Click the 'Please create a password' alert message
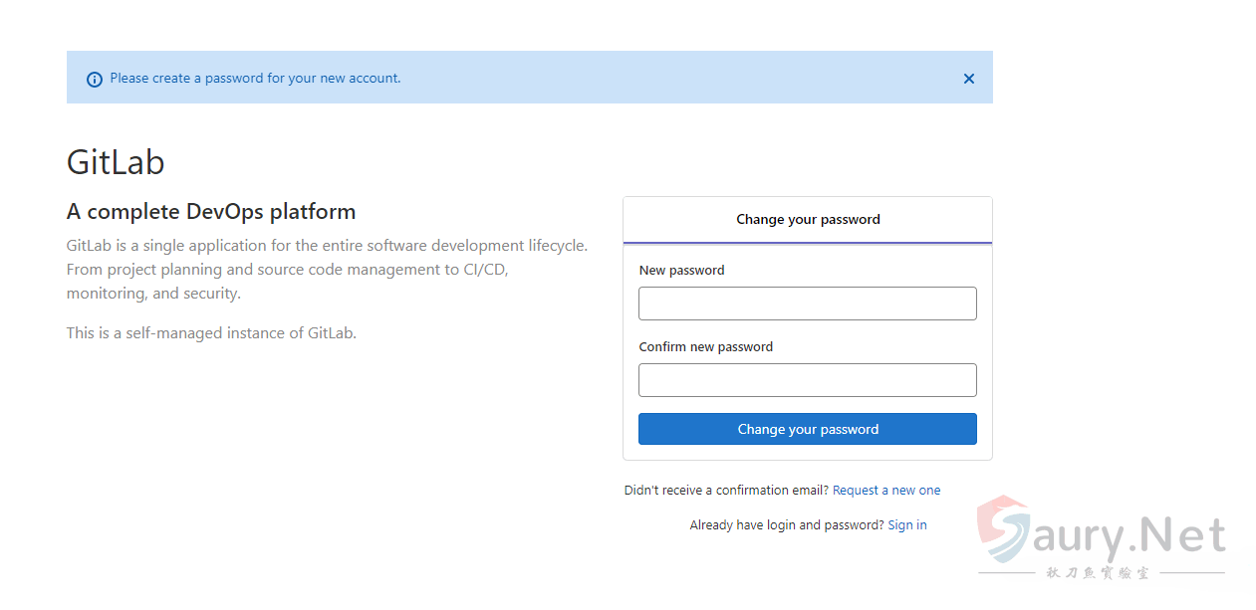The image size is (1256, 610). pos(255,78)
